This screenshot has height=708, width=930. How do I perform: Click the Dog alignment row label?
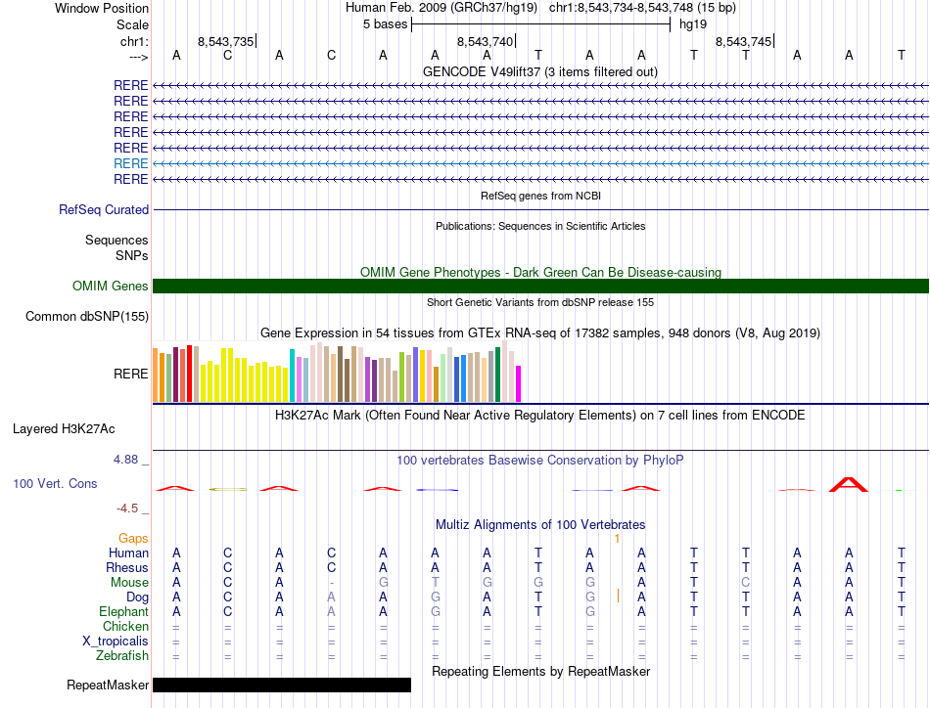click(x=137, y=597)
